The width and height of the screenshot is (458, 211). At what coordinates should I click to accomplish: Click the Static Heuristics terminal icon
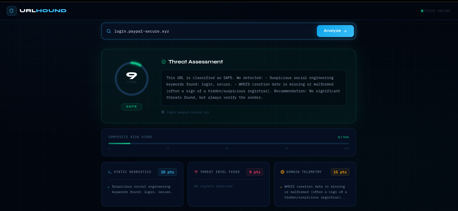pyautogui.click(x=110, y=172)
